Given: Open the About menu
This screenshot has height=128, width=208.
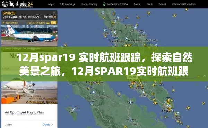Looking at the screenshot, I should pos(163,4).
